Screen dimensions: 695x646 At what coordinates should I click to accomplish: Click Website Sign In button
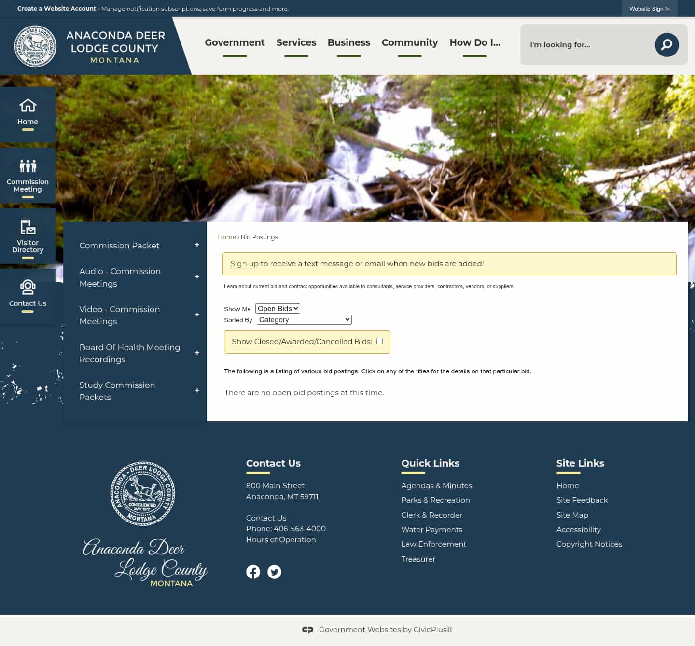(650, 9)
